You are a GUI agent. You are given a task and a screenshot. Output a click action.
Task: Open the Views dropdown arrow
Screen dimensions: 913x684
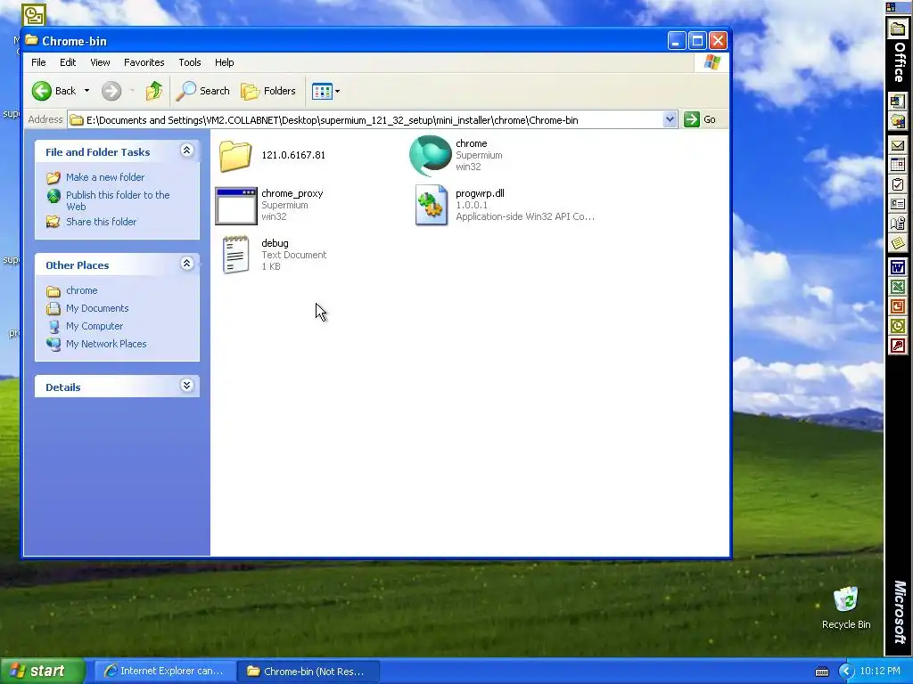point(338,91)
